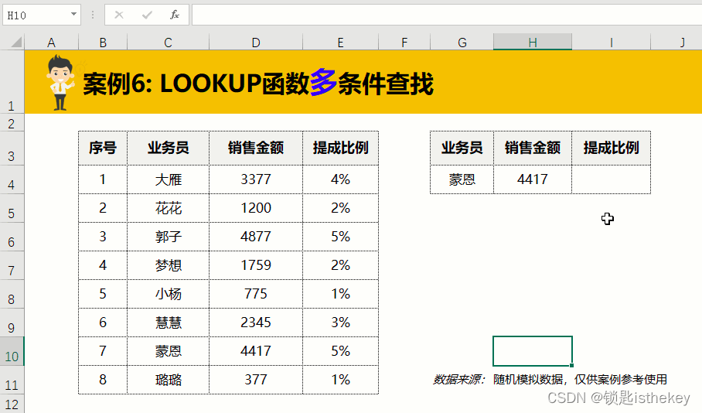Image resolution: width=702 pixels, height=413 pixels.
Task: Click the confirm checkmark formula bar icon
Action: tap(147, 15)
